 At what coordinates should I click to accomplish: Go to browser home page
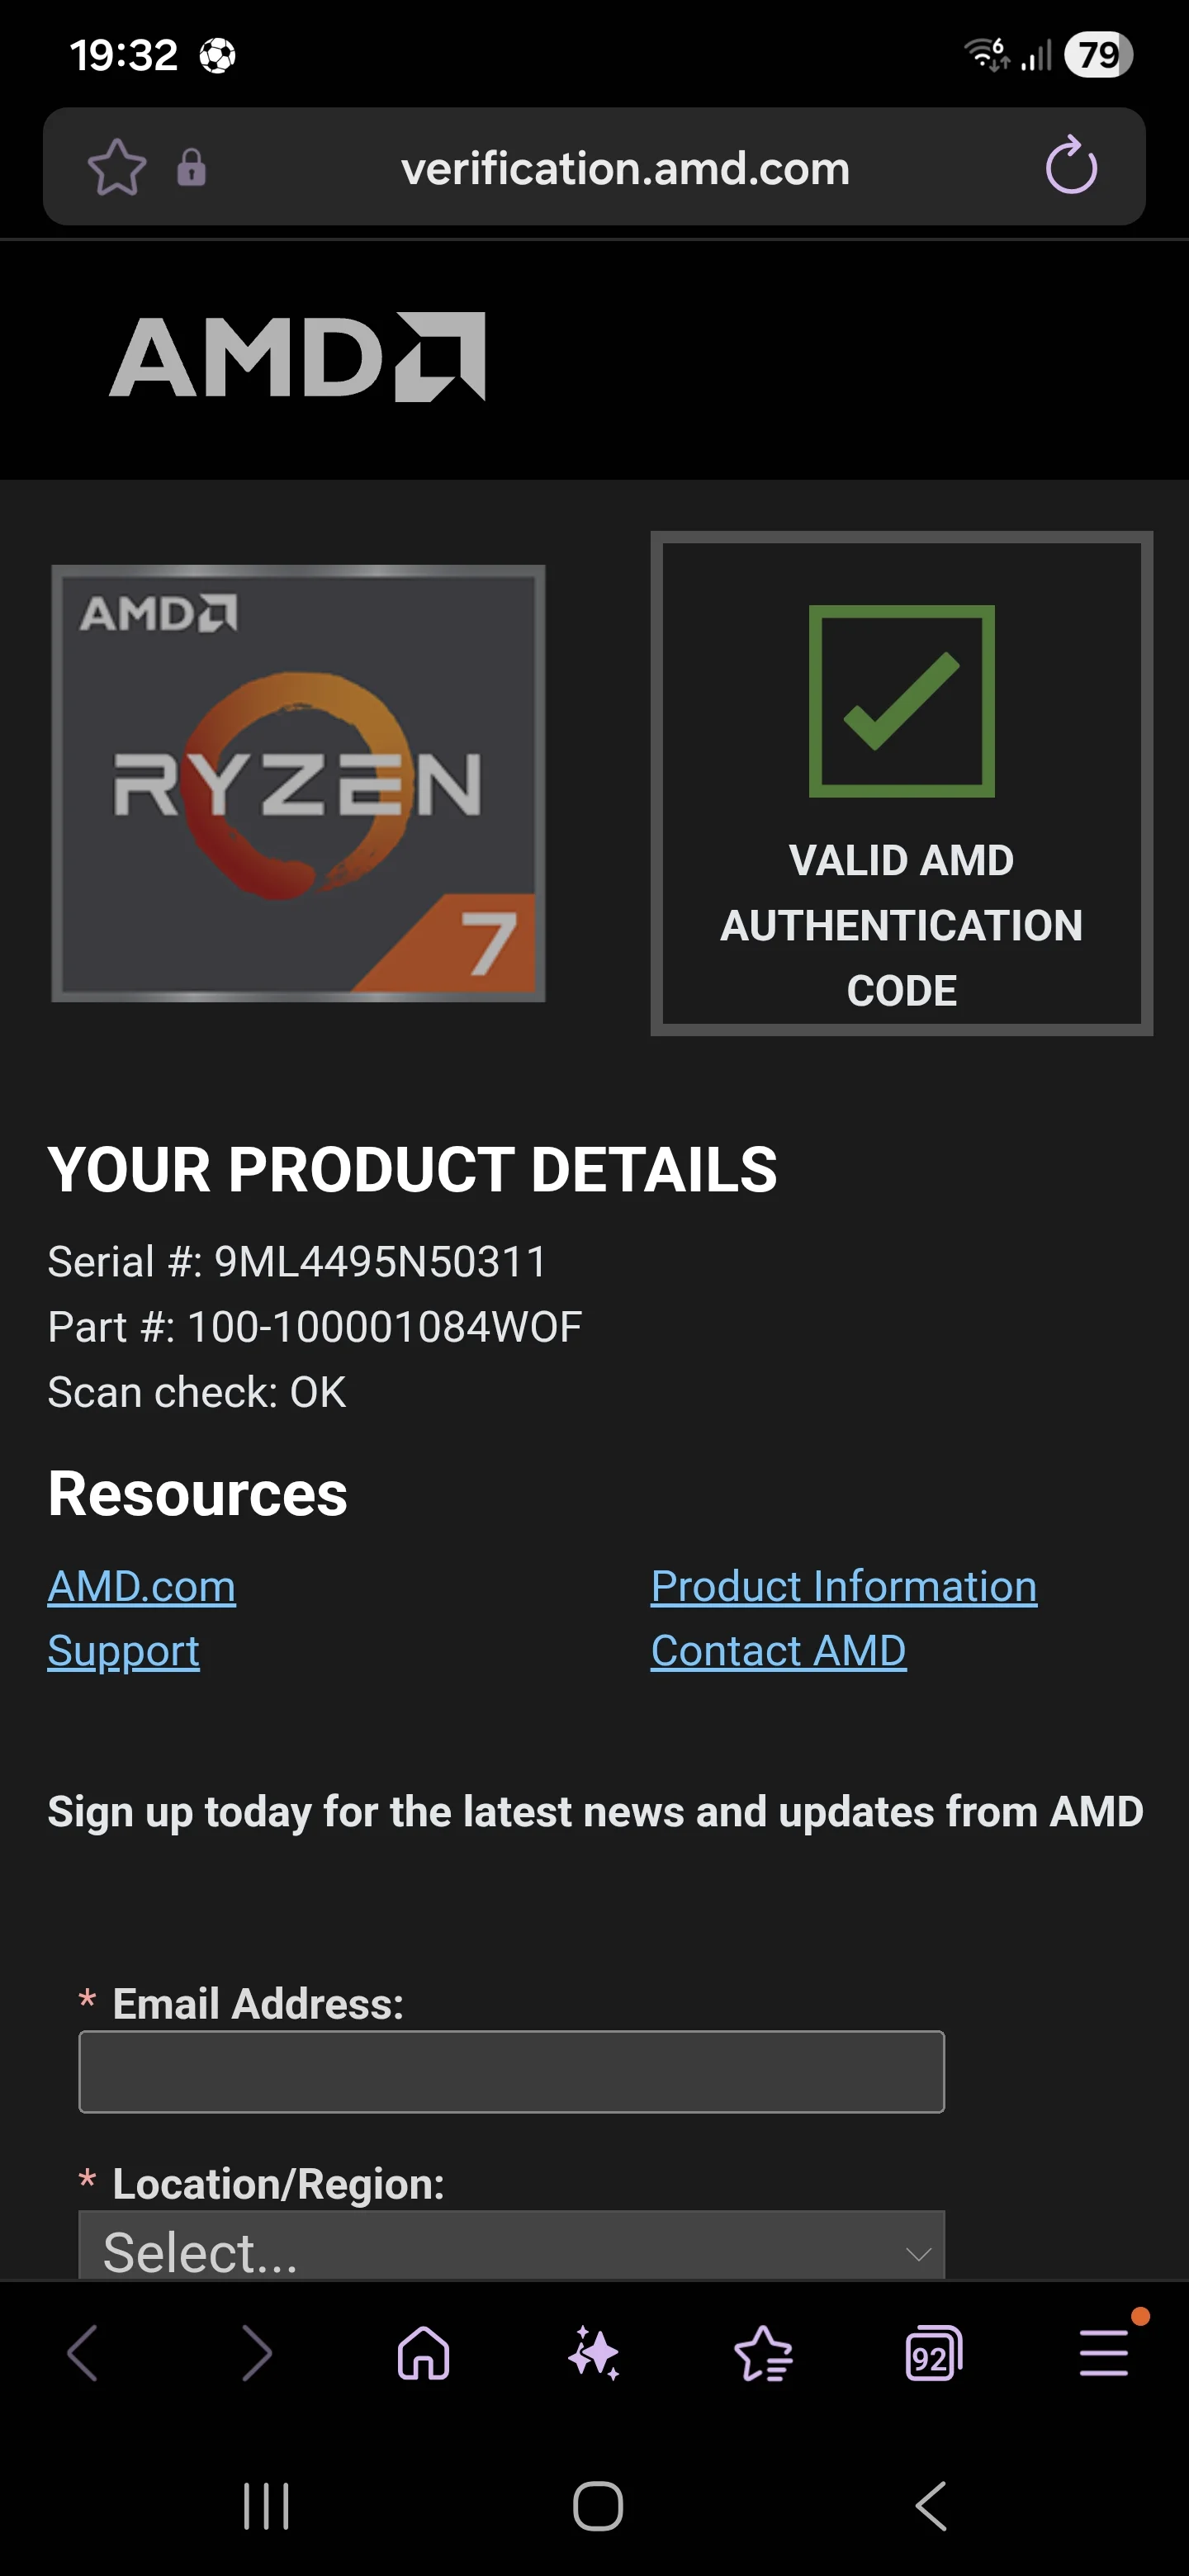(x=424, y=2353)
